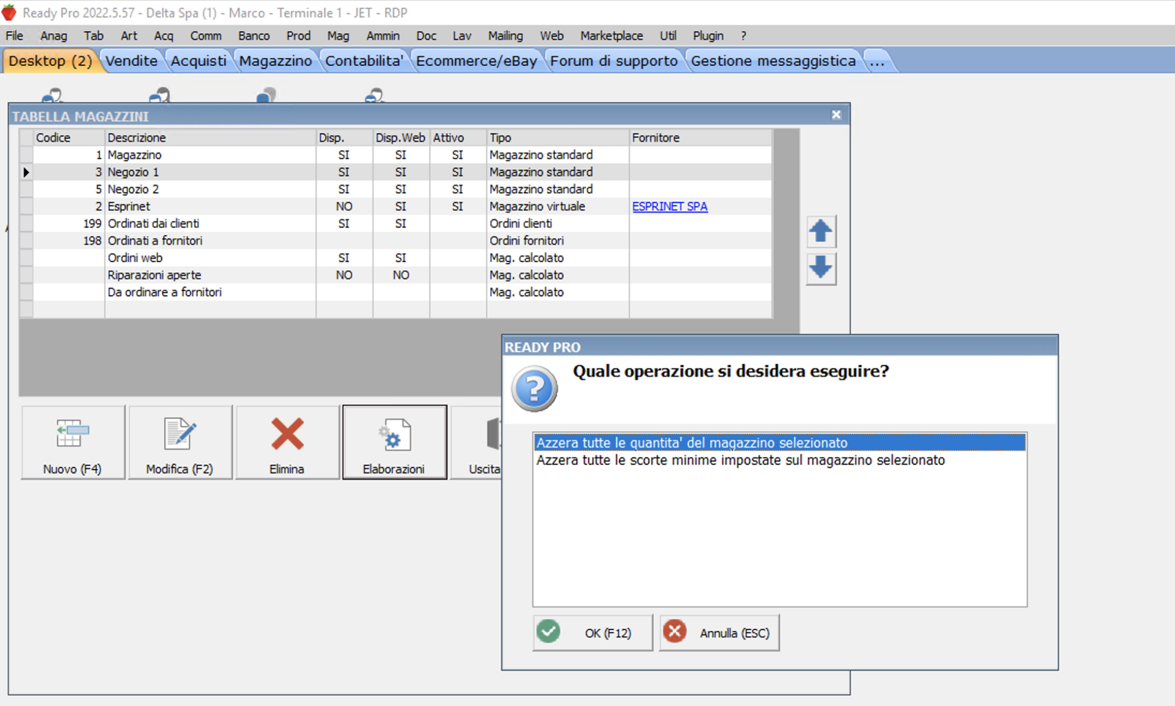The width and height of the screenshot is (1175, 706).
Task: Open the Elaborazioni gear document button
Action: click(x=394, y=443)
